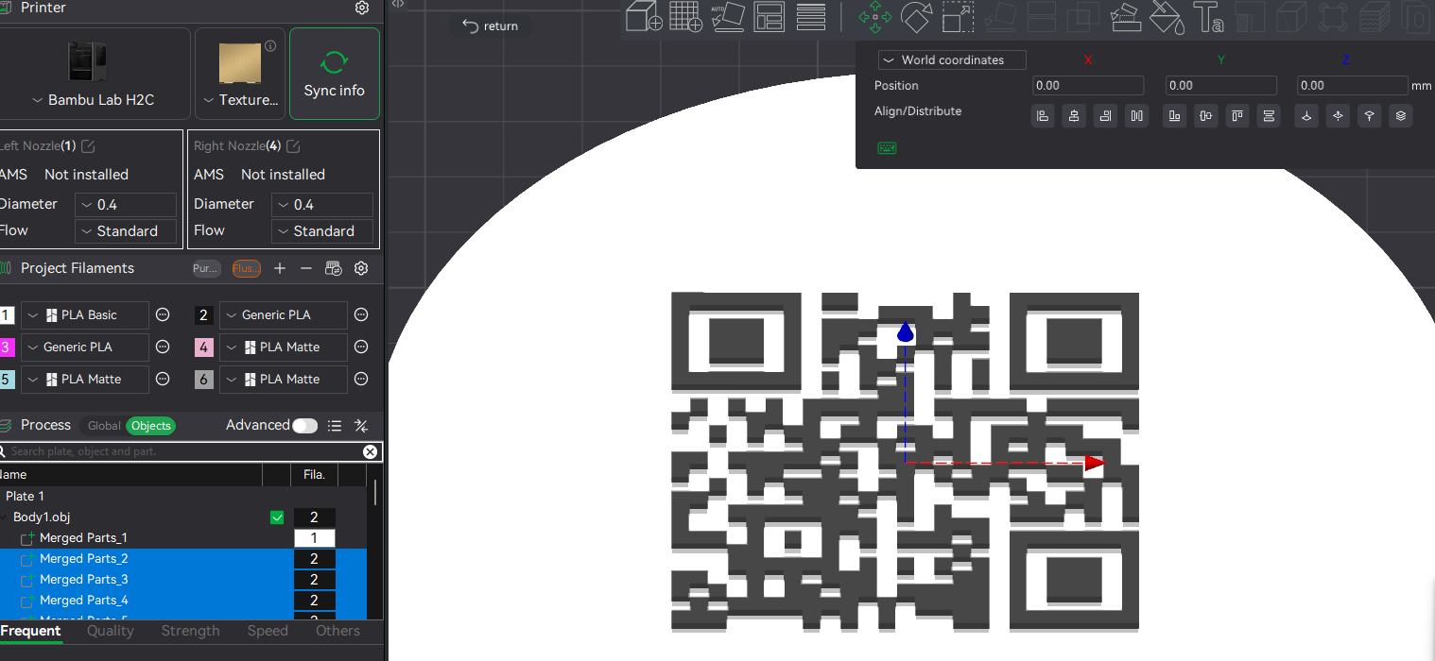Click the return button

pyautogui.click(x=490, y=26)
